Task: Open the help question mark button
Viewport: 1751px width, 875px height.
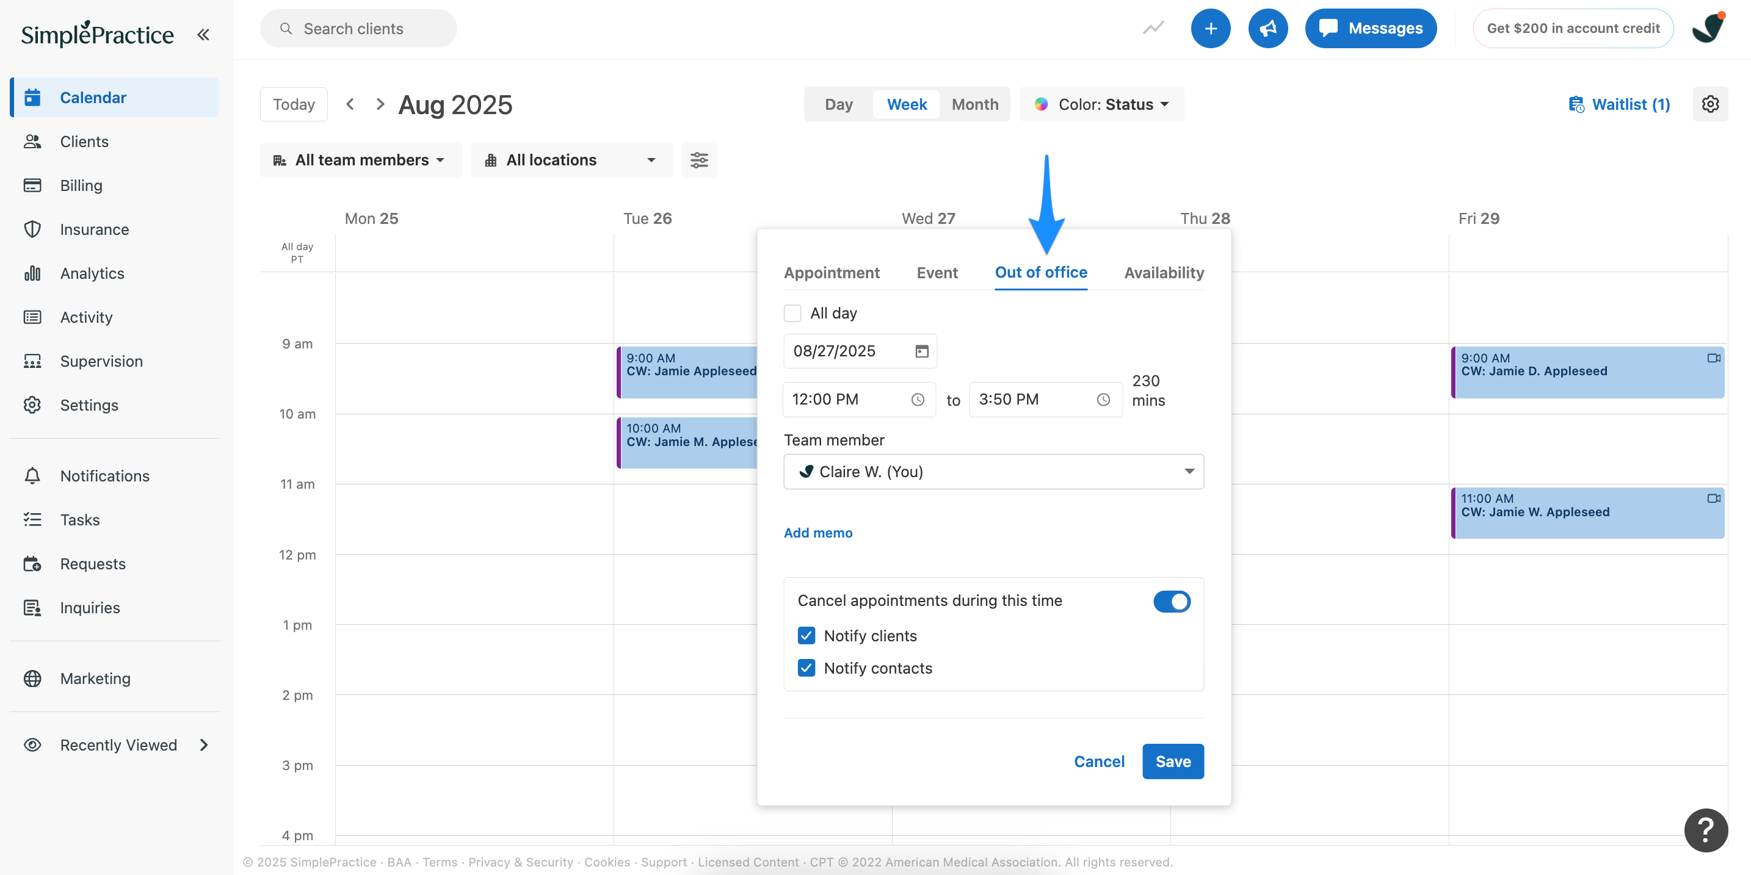Action: 1705,829
